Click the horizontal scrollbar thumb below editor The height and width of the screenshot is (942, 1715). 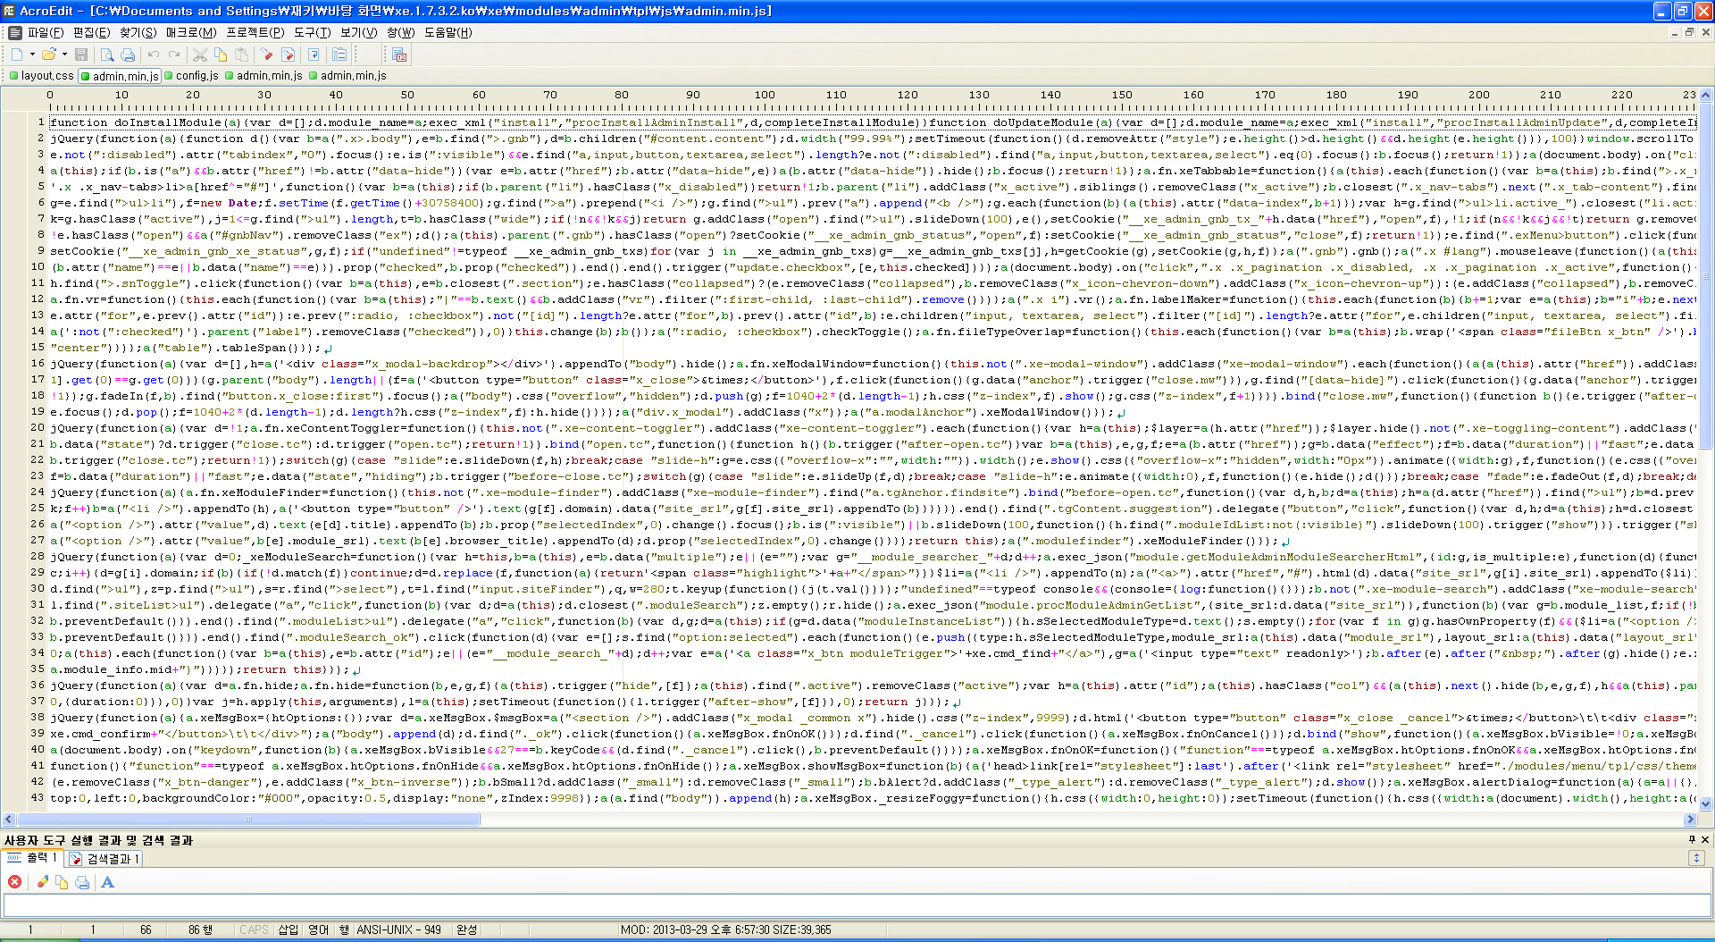(x=248, y=820)
